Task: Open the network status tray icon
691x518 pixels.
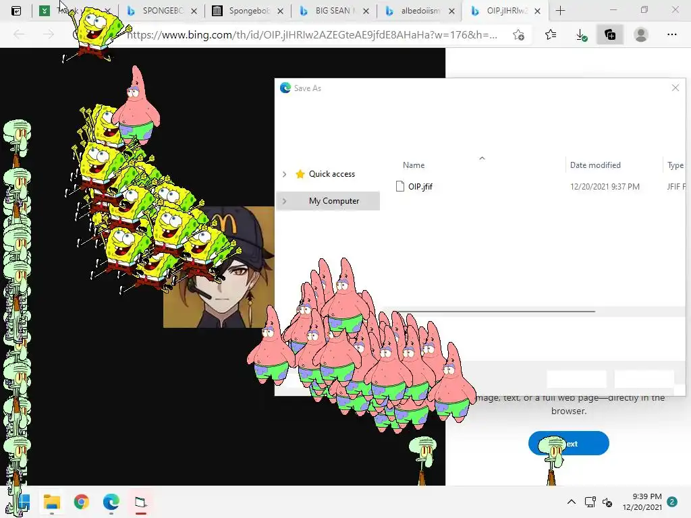Action: pos(590,502)
